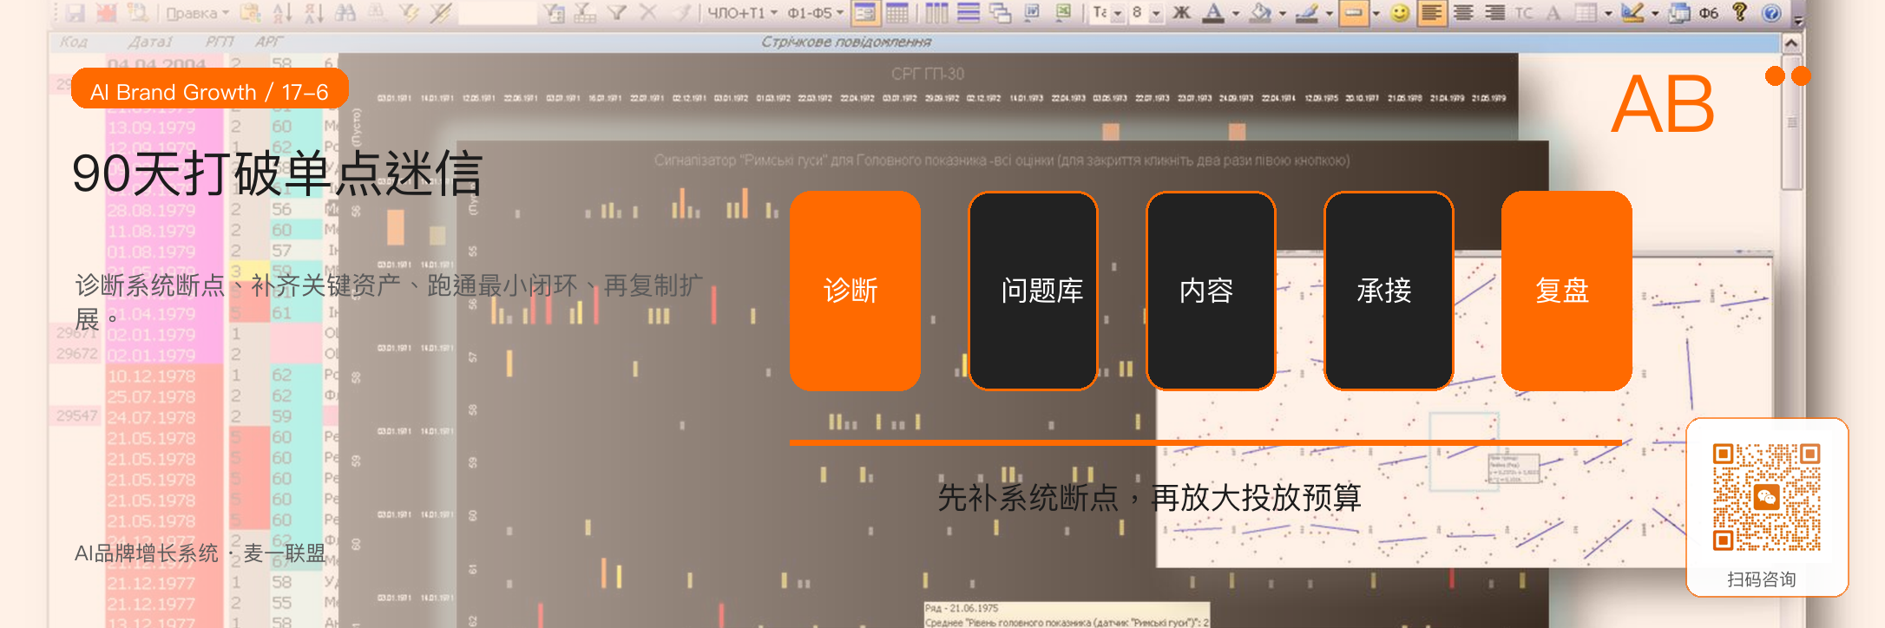Click the fill bucket color swatch

(x=1261, y=12)
